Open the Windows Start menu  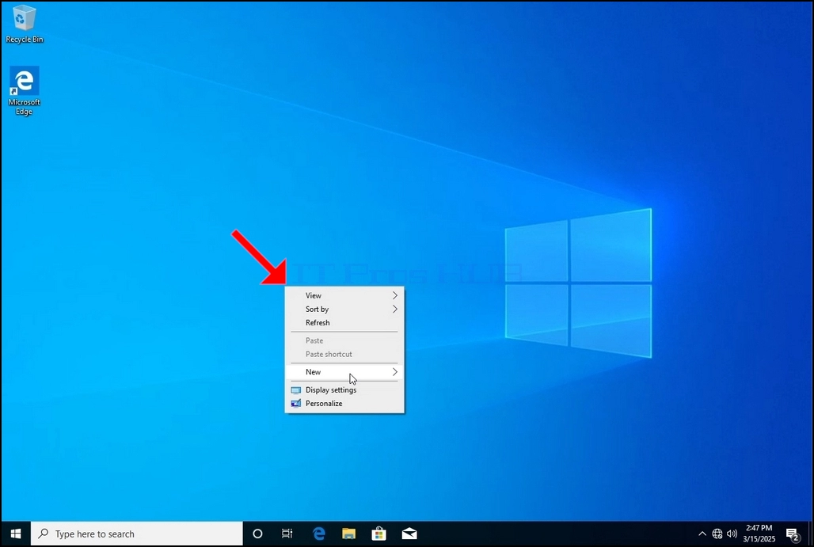tap(16, 534)
